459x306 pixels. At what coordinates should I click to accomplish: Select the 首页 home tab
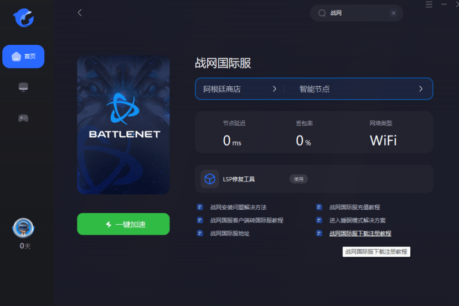(23, 56)
